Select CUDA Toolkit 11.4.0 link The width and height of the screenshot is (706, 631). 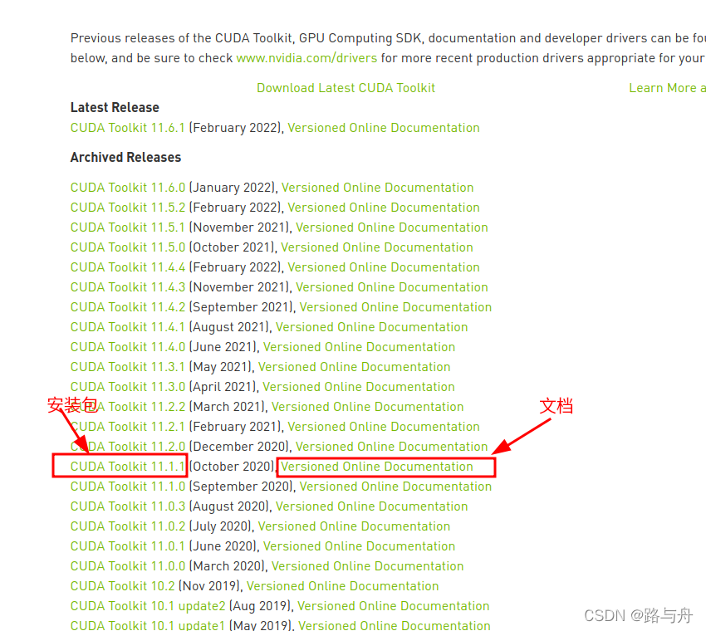[x=128, y=347]
